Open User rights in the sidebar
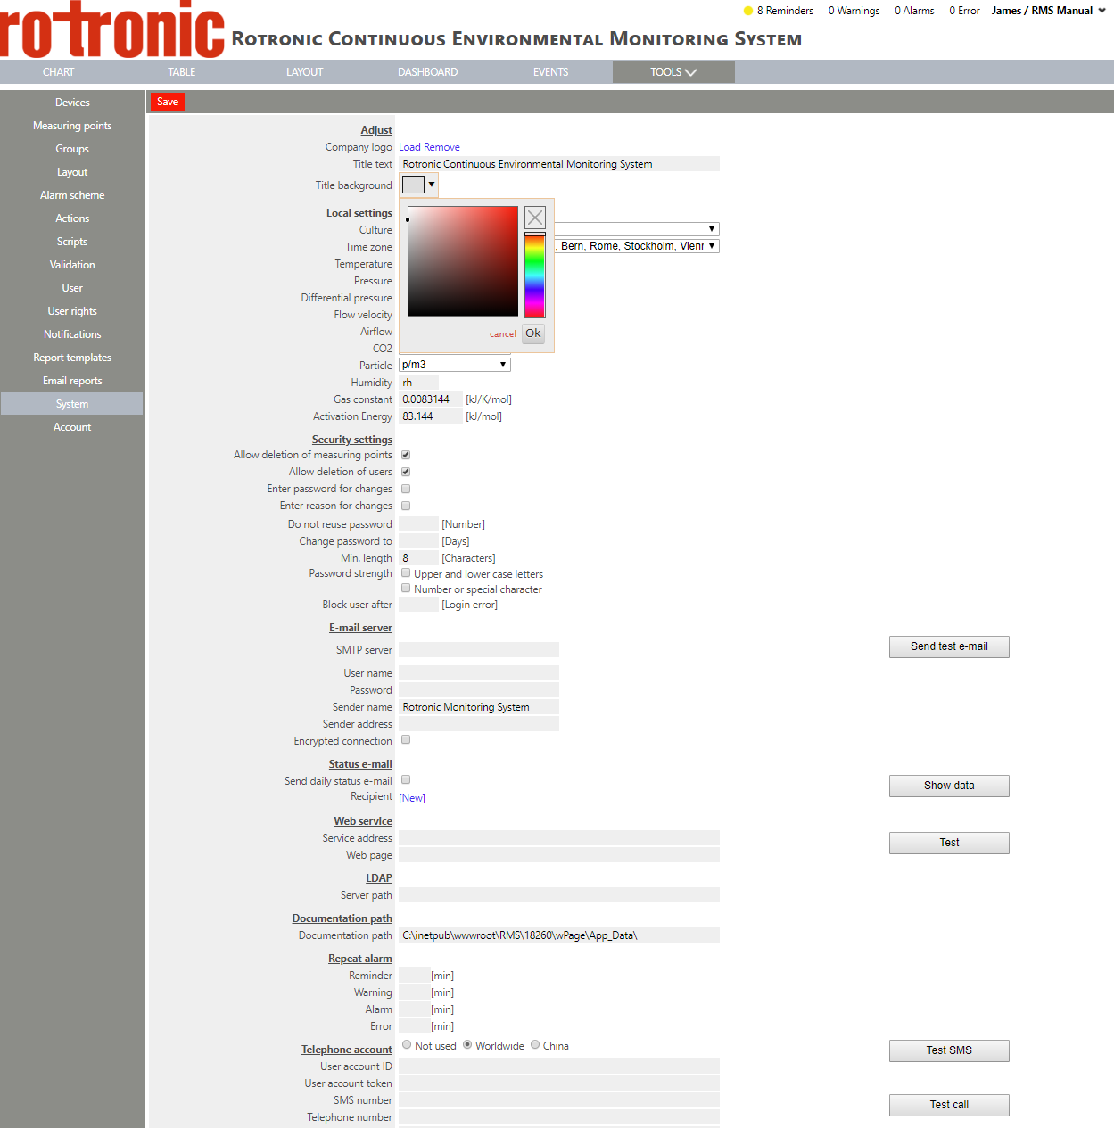Viewport: 1114px width, 1128px height. [x=72, y=311]
